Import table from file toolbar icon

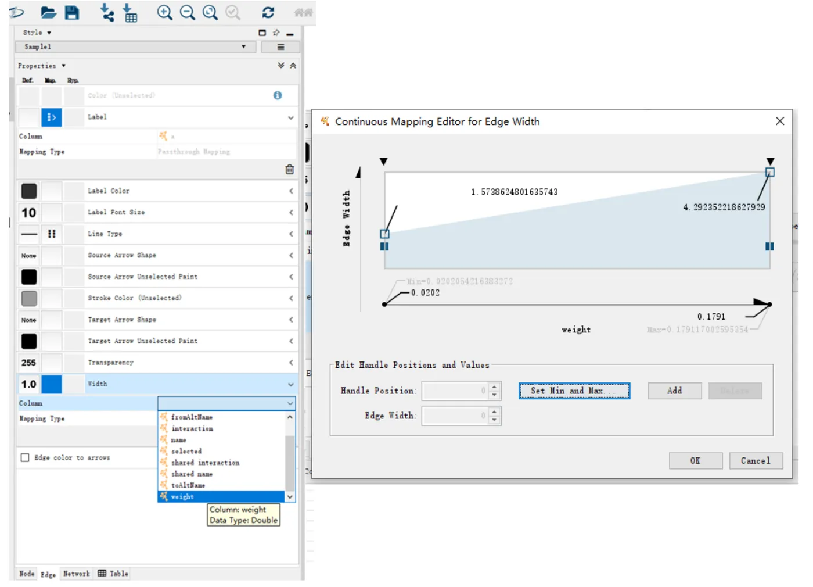131,13
